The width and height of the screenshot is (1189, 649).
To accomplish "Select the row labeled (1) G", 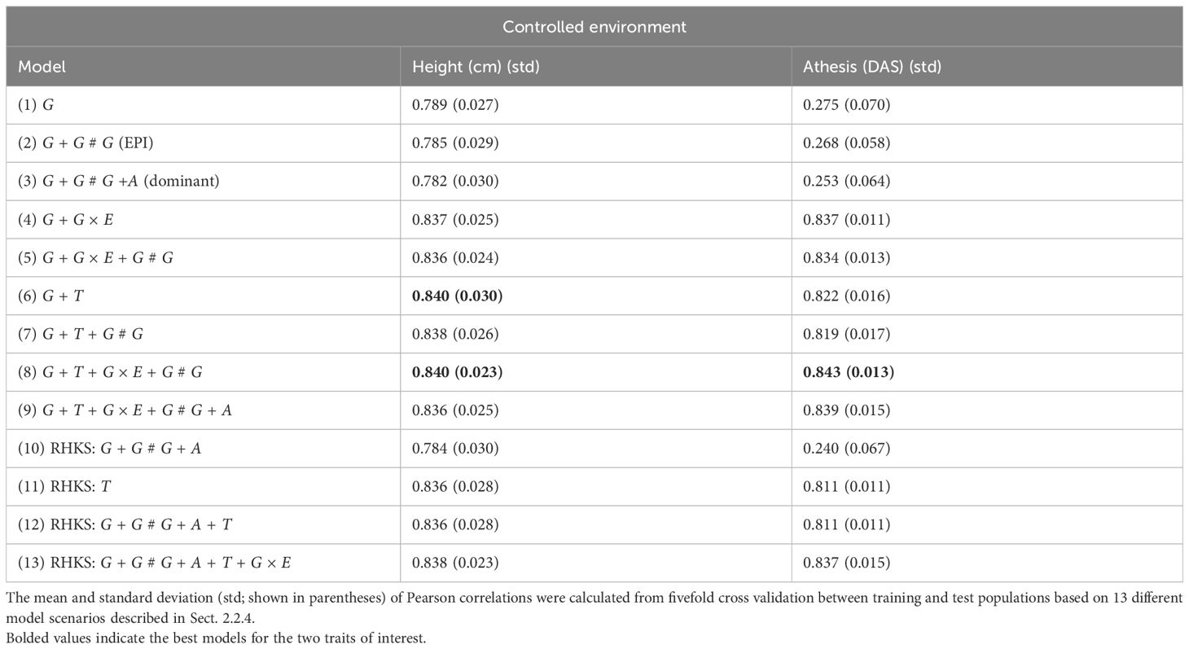I will click(594, 105).
